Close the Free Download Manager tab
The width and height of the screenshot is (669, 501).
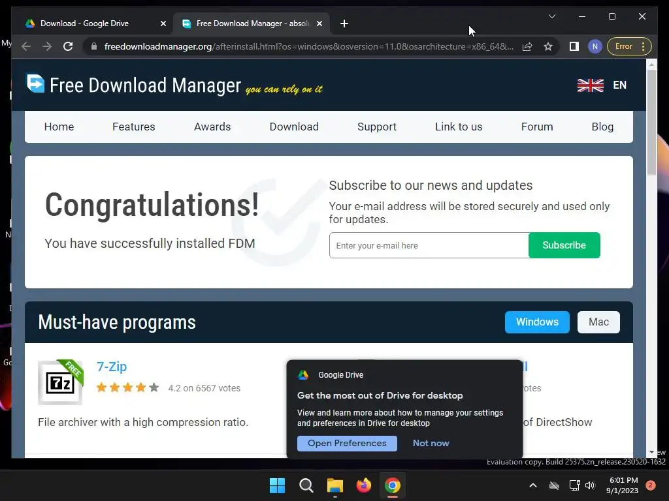tap(319, 23)
